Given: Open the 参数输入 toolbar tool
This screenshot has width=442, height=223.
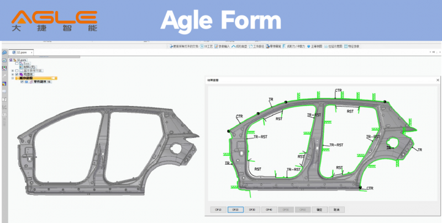Looking at the screenshot, I should tap(222, 46).
